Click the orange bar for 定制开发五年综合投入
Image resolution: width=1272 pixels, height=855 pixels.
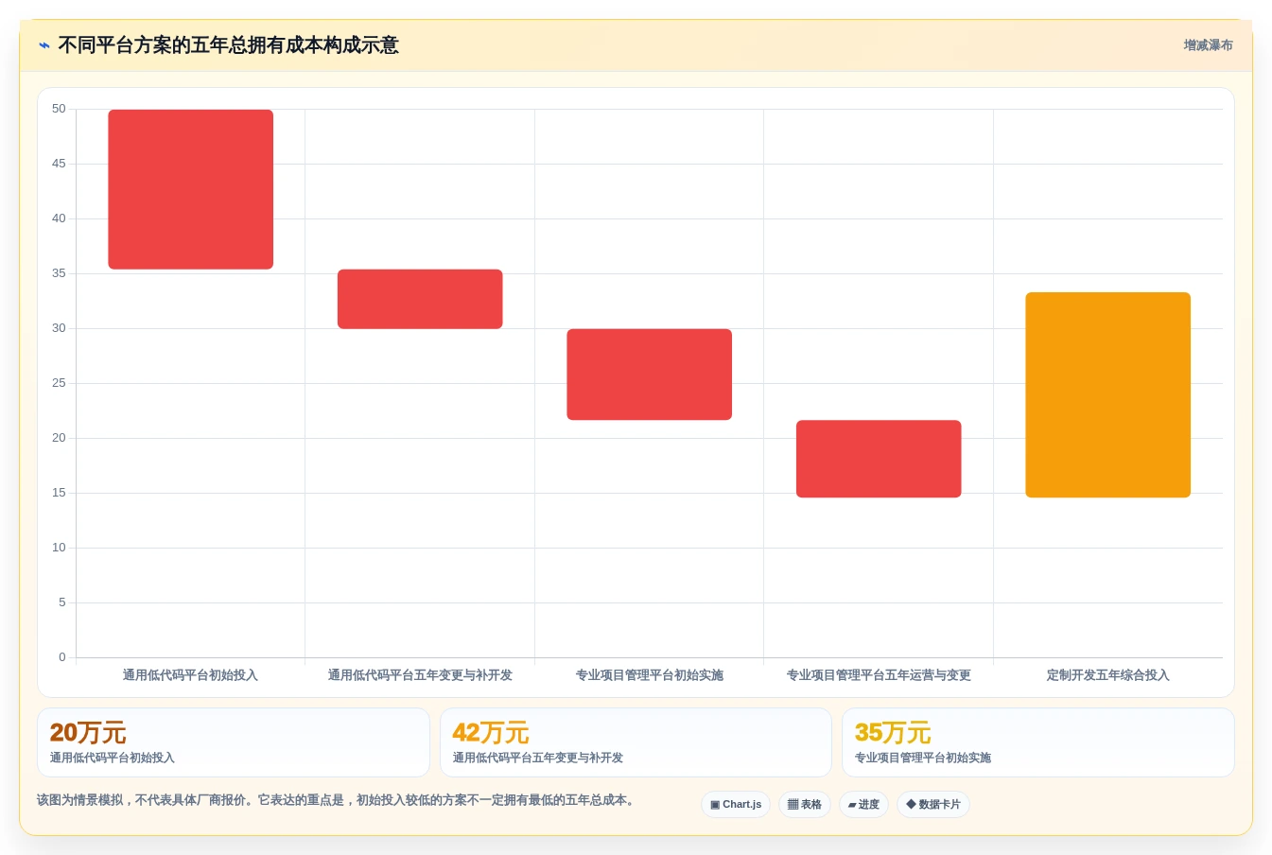pyautogui.click(x=1108, y=395)
